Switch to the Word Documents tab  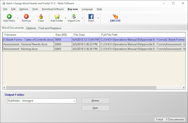click(13, 28)
